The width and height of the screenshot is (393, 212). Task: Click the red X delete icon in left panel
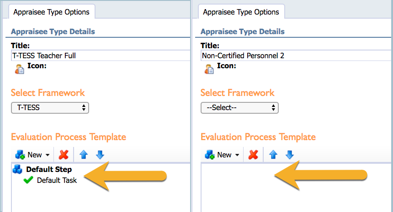coord(64,155)
